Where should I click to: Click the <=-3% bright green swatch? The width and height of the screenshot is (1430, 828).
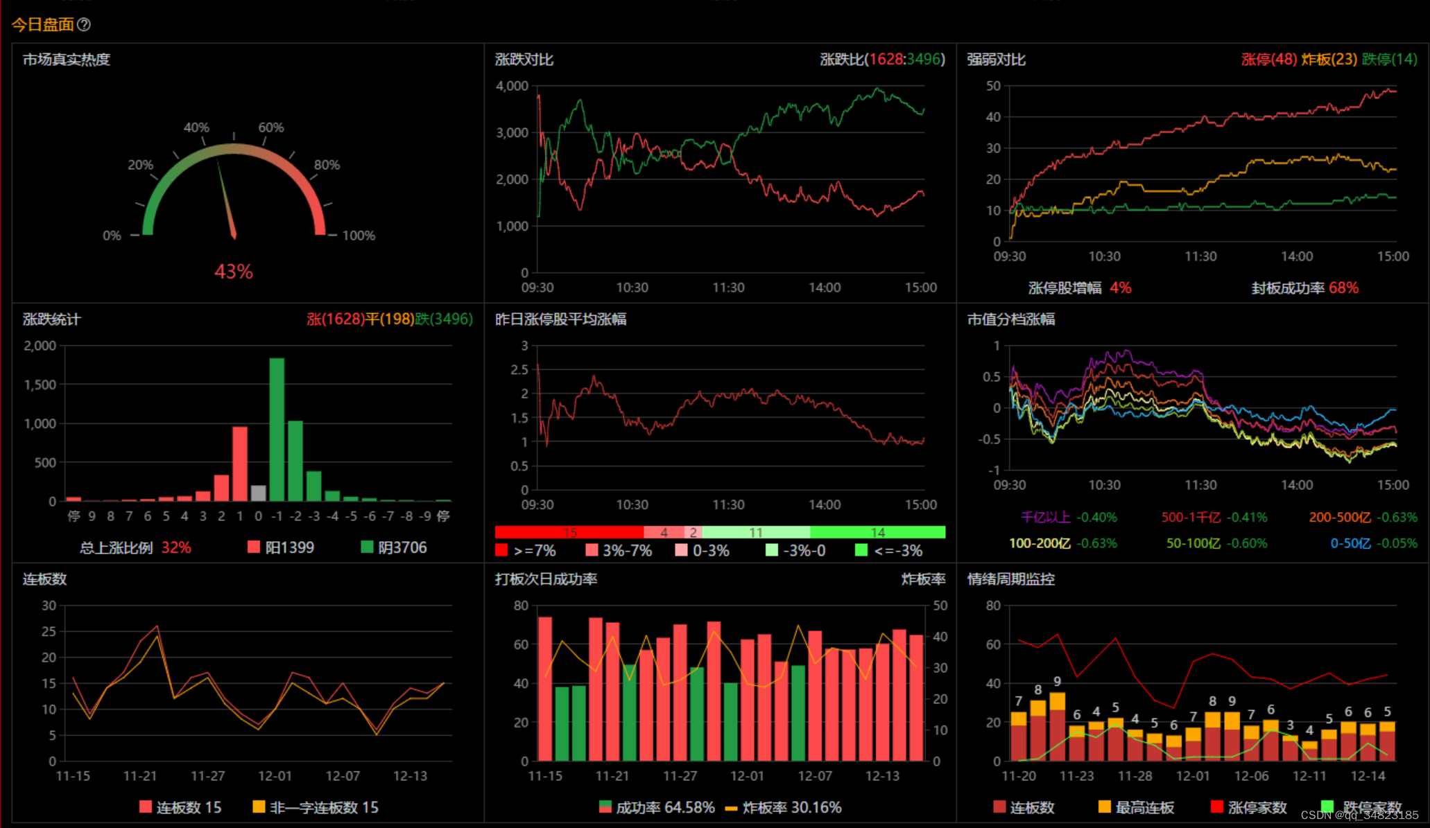pyautogui.click(x=861, y=550)
